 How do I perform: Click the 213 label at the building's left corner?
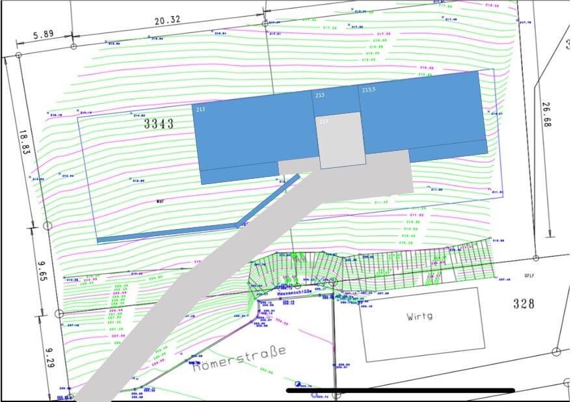point(200,110)
